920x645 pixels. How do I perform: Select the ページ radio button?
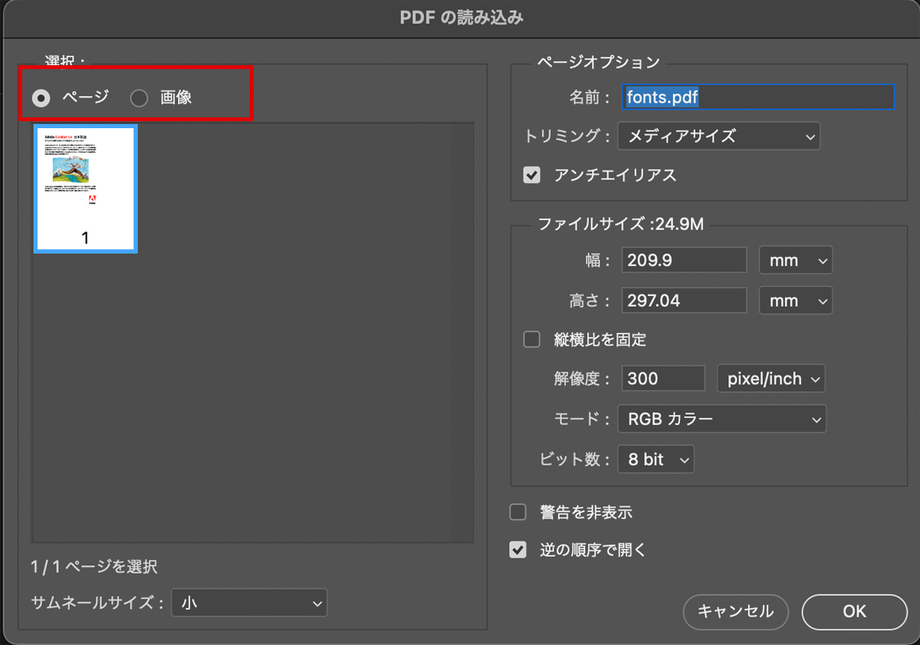41,98
